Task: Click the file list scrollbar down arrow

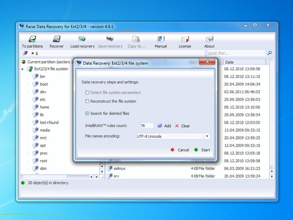Action: tap(272, 177)
